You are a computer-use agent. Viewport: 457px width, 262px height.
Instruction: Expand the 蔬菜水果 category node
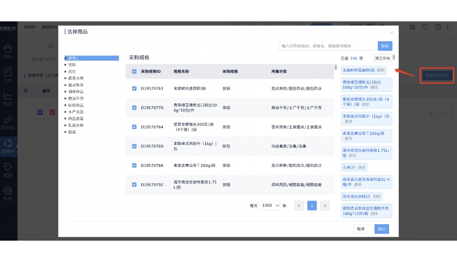click(66, 78)
